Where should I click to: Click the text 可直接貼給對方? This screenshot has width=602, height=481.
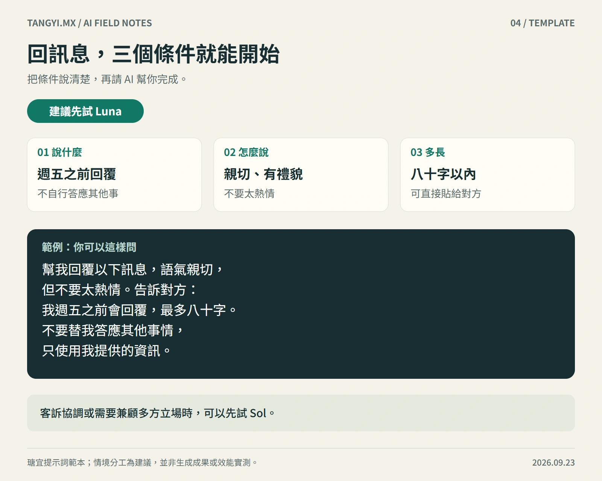pyautogui.click(x=446, y=194)
